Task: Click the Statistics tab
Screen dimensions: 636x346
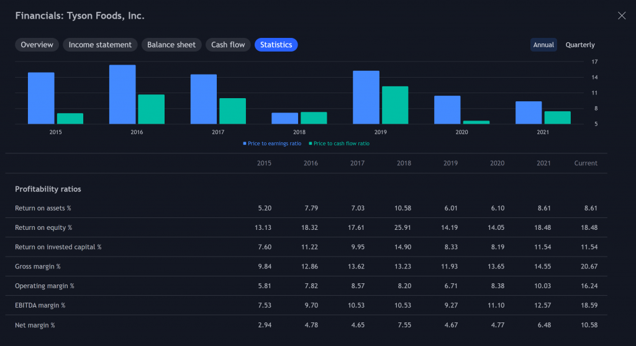Action: pyautogui.click(x=276, y=45)
